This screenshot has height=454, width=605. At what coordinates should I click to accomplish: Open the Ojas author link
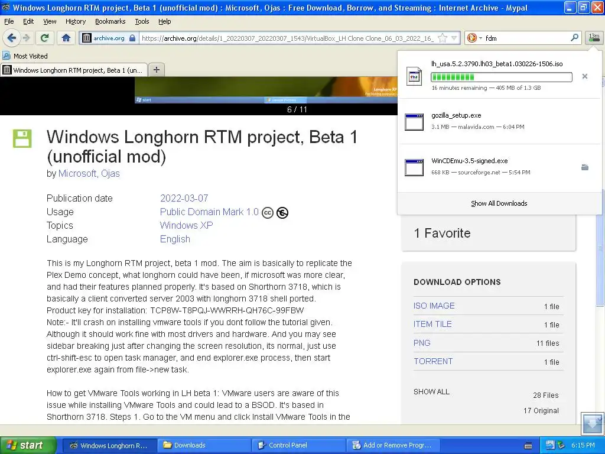110,173
